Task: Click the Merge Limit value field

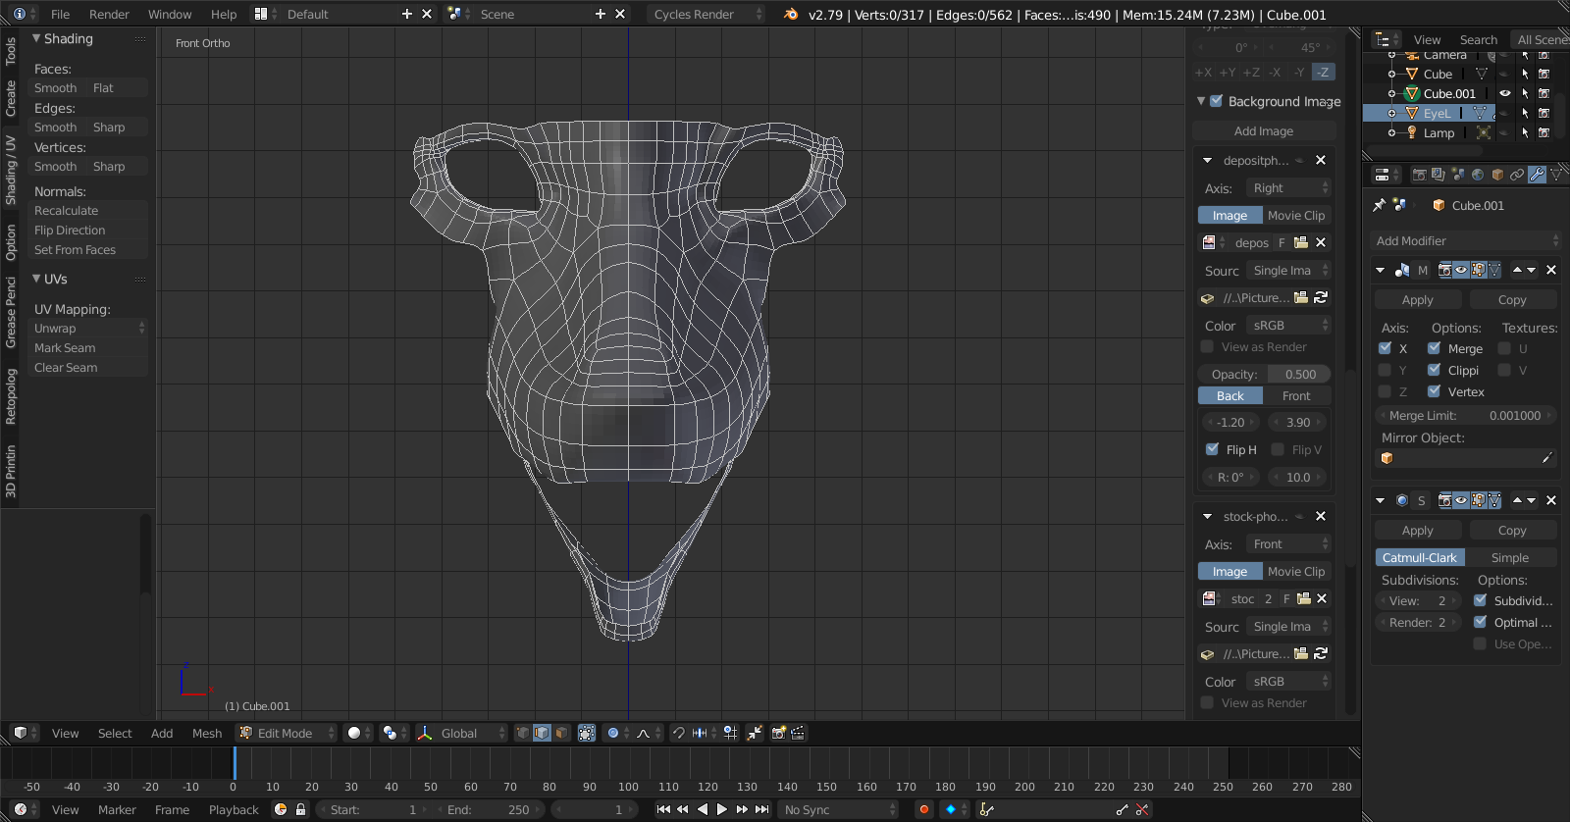Action: pyautogui.click(x=1466, y=415)
